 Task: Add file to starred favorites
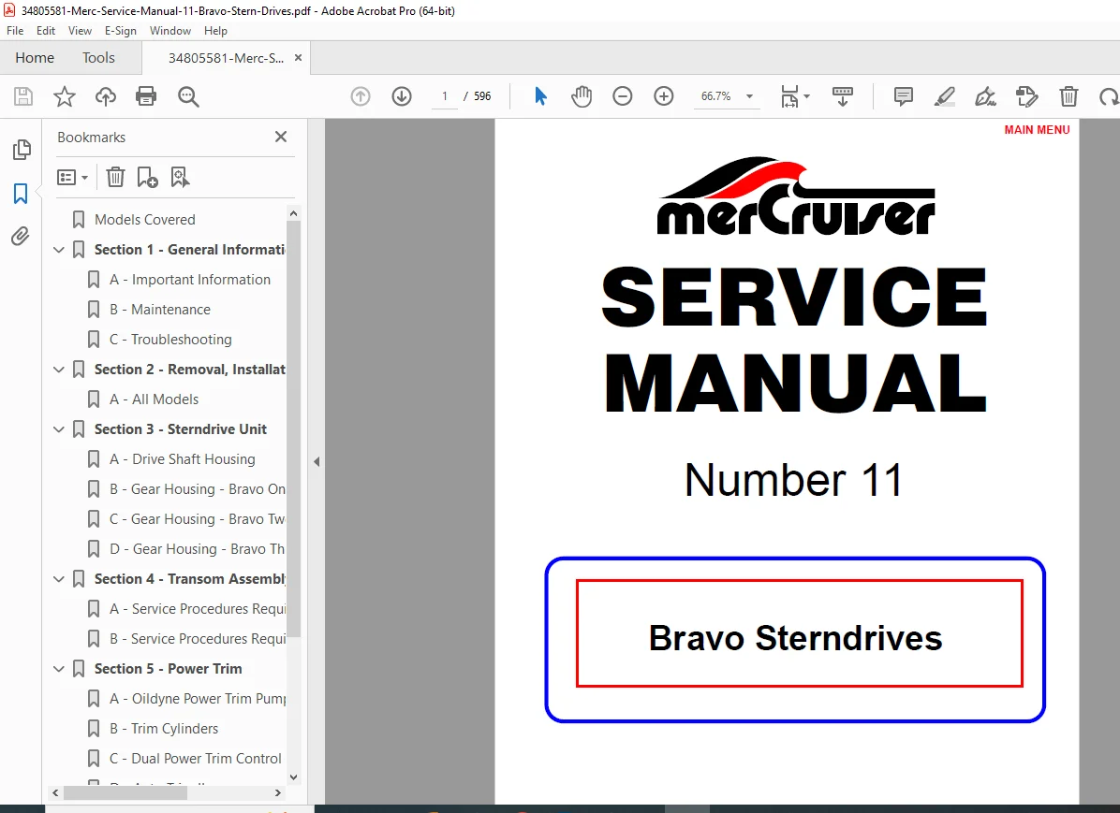click(x=65, y=96)
